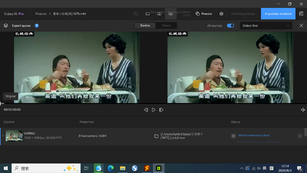
Task: Switch to Device tab
Action: pyautogui.click(x=145, y=25)
